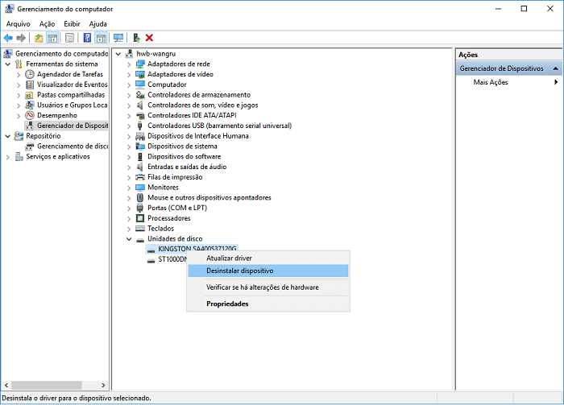
Task: Click the Back arrow toolbar icon
Action: (8, 38)
